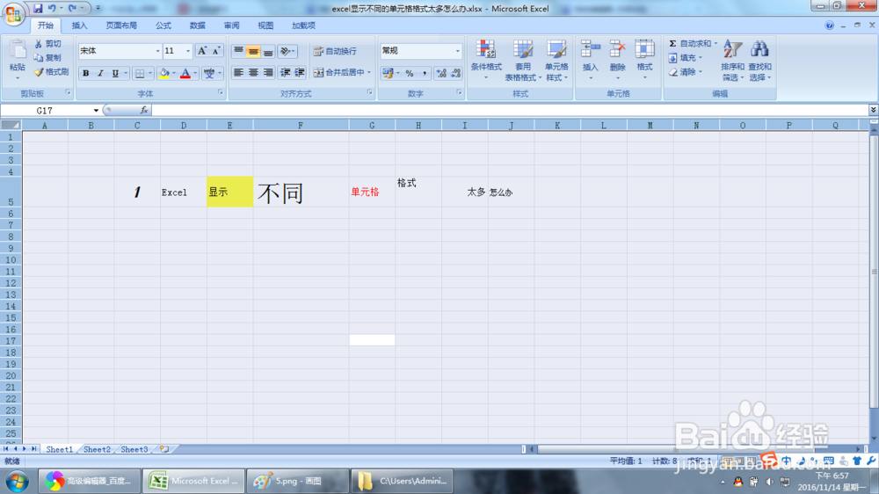This screenshot has width=879, height=494.
Task: Open the font name dropdown
Action: point(157,51)
